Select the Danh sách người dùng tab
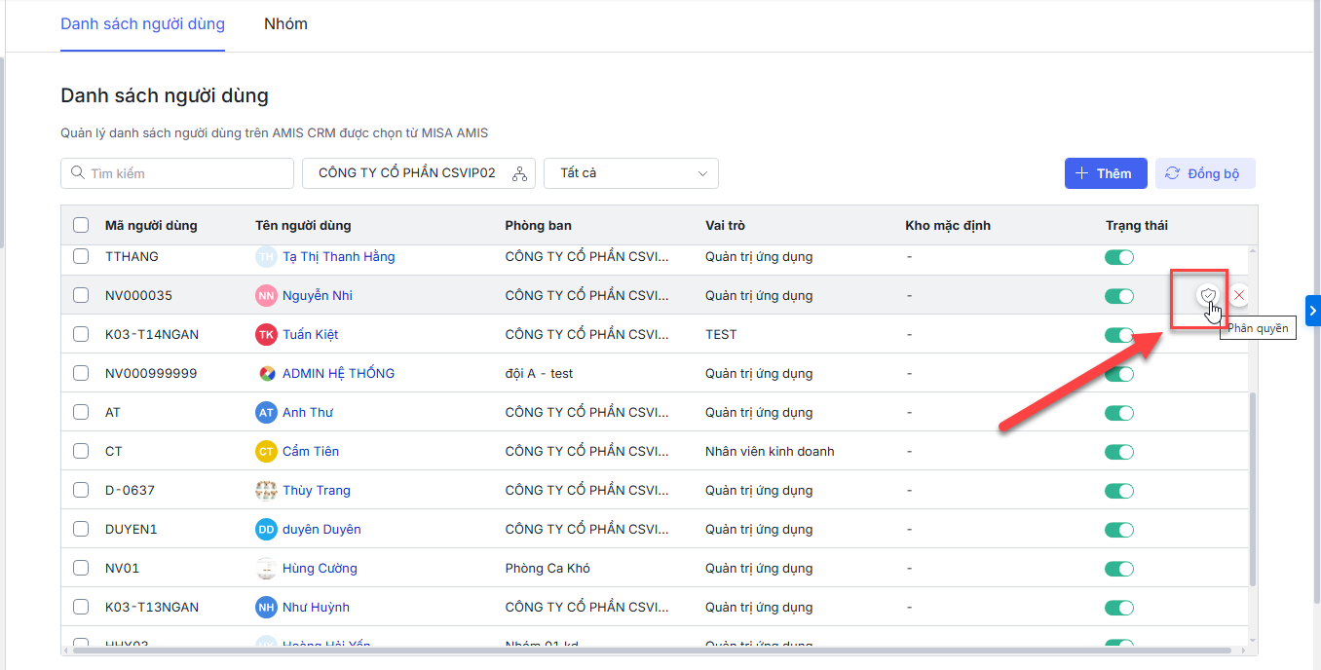The height and width of the screenshot is (670, 1321). pos(142,24)
